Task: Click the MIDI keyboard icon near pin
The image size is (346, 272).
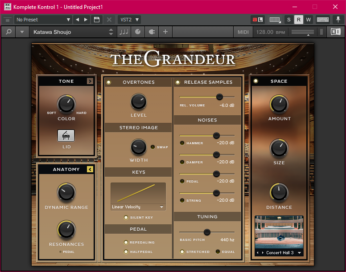Action: pyautogui.click(x=323, y=20)
